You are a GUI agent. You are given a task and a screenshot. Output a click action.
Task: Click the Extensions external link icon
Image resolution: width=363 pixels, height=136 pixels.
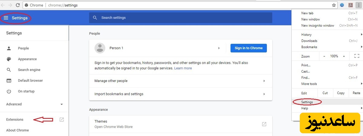coord(61,120)
